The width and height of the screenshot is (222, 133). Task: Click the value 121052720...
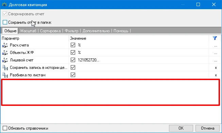[88, 60]
